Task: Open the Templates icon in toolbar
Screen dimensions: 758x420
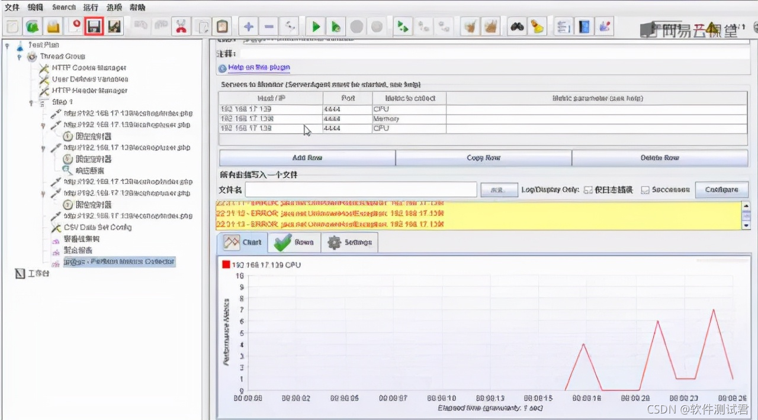Action: (x=33, y=26)
